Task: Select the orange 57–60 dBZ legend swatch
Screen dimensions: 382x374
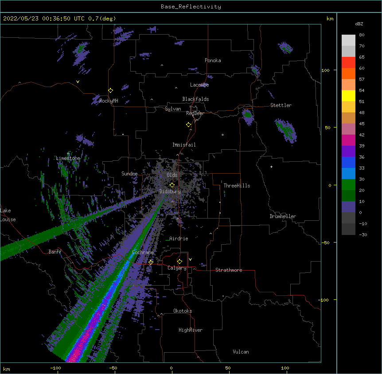Action: pos(348,73)
